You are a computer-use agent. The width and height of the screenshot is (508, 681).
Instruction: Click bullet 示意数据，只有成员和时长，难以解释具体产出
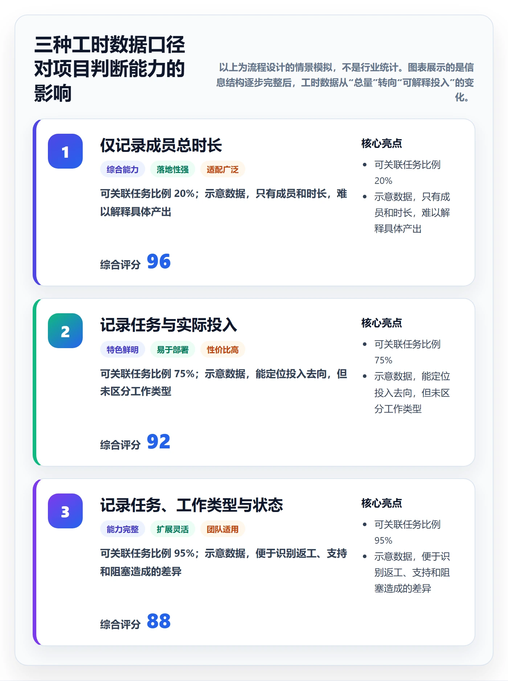412,213
